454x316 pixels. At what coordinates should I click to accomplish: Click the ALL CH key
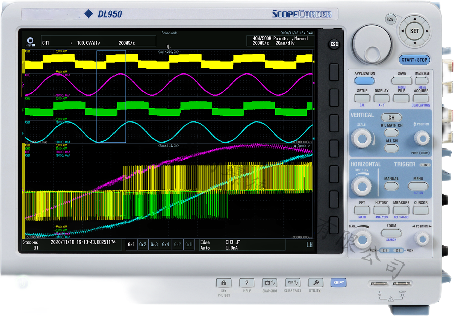(x=391, y=148)
